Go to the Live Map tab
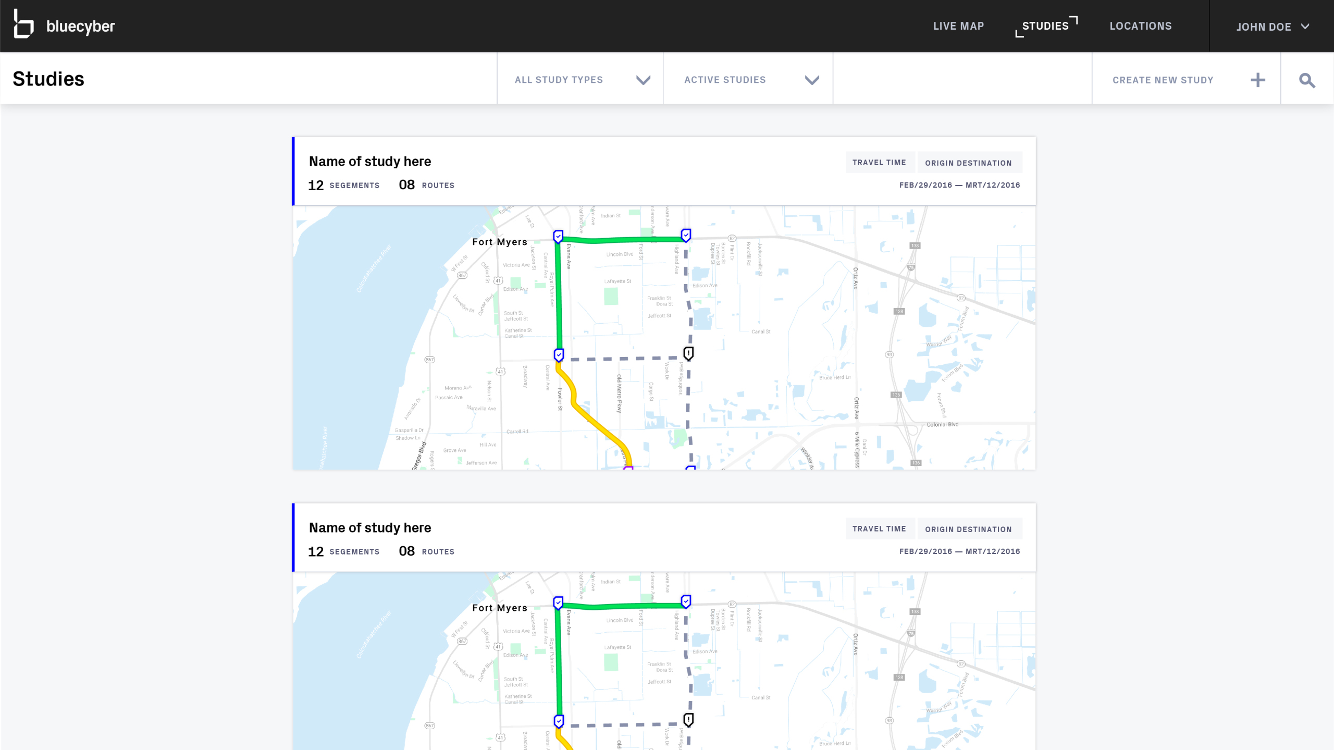The image size is (1334, 750). tap(958, 26)
